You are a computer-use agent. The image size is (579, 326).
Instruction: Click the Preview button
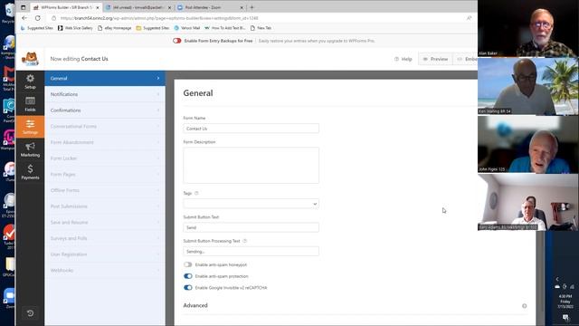point(435,59)
